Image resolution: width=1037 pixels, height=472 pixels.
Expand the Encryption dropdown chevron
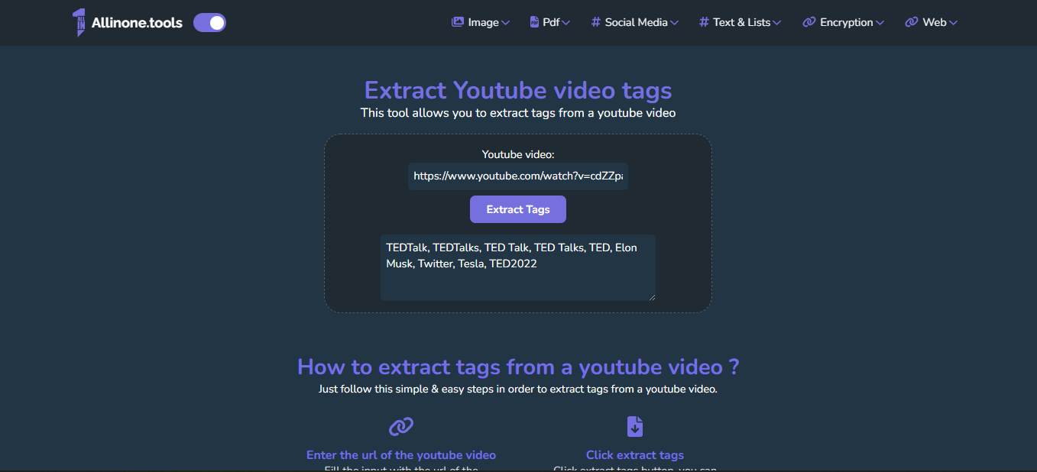tap(880, 23)
